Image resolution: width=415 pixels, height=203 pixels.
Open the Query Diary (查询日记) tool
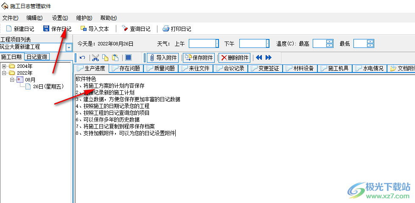coord(136,29)
